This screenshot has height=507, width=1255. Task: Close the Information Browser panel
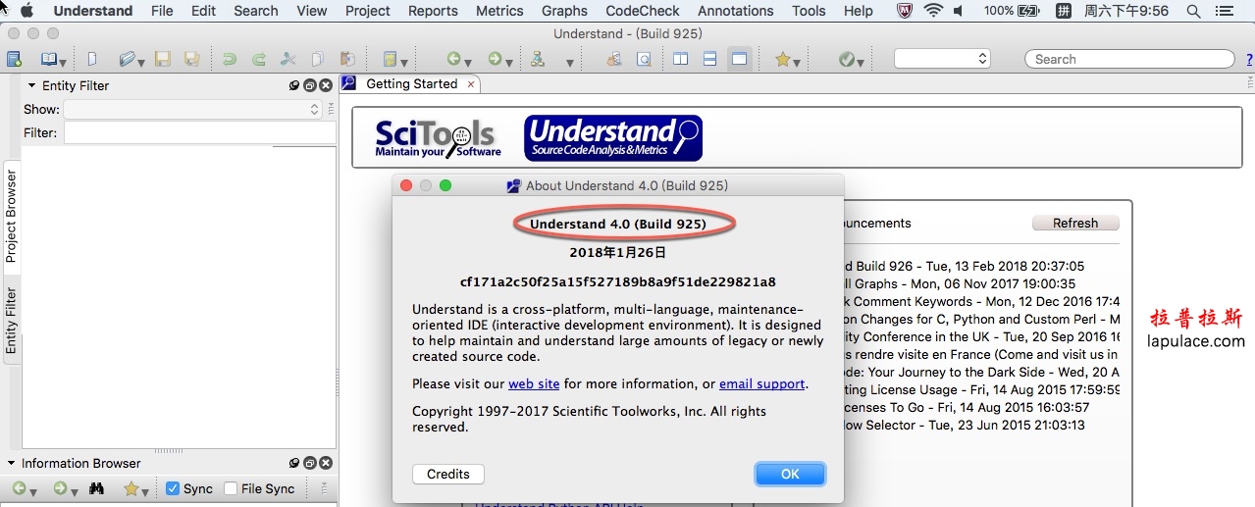(326, 463)
